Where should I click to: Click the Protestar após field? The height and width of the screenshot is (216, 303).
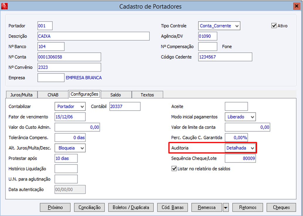click(x=66, y=158)
